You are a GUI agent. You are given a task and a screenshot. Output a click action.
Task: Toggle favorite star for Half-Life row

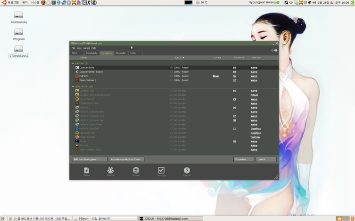click(x=171, y=76)
